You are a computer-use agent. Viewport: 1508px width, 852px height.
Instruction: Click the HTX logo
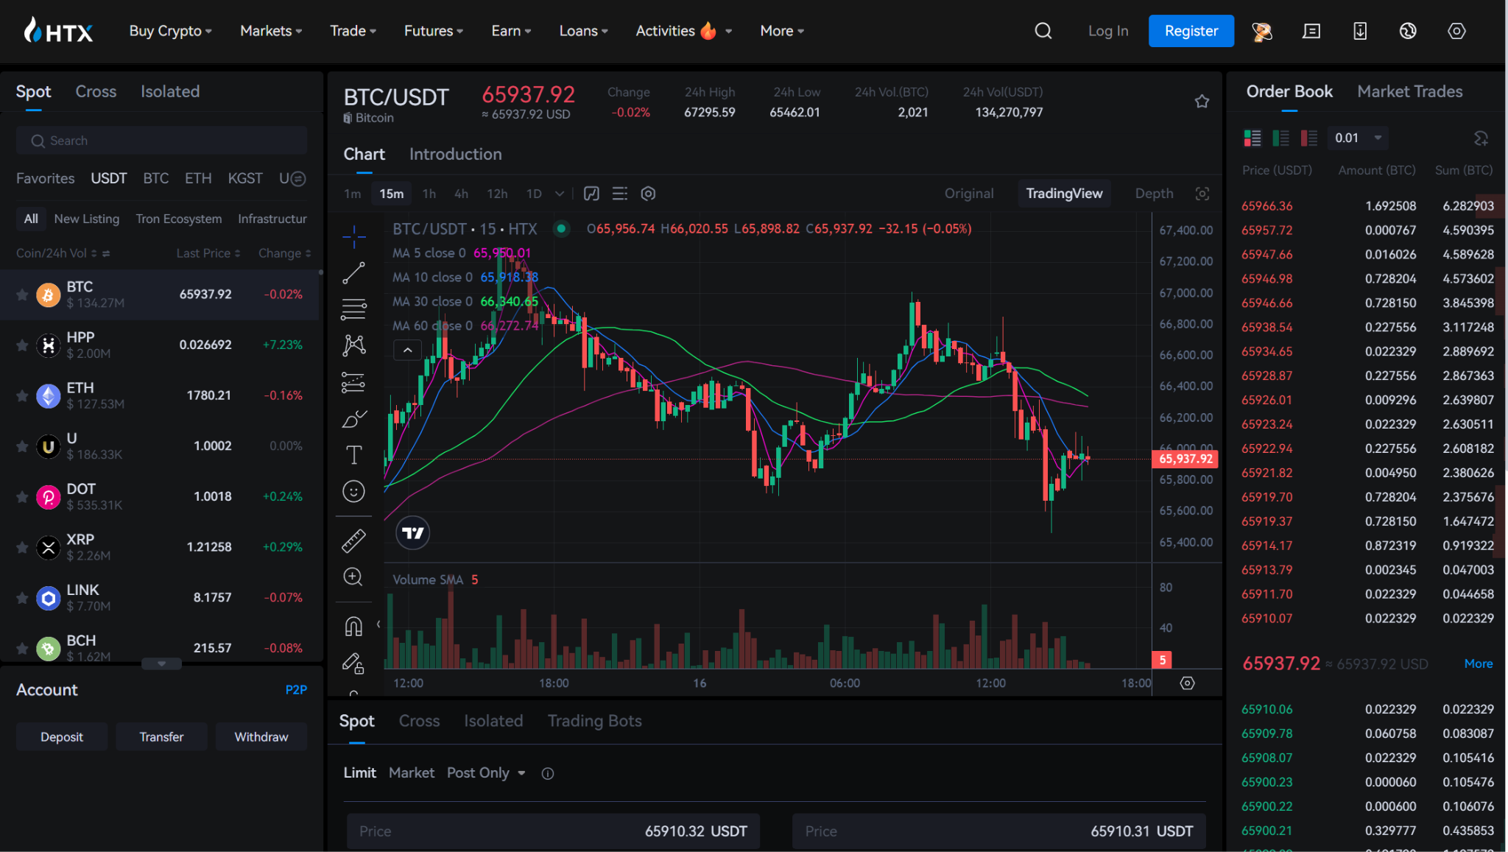(x=58, y=31)
